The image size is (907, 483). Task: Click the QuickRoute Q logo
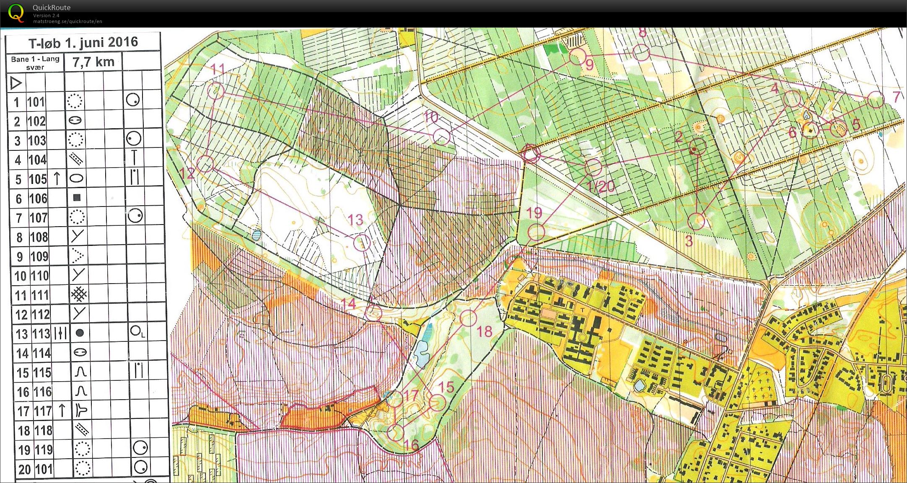pos(16,13)
